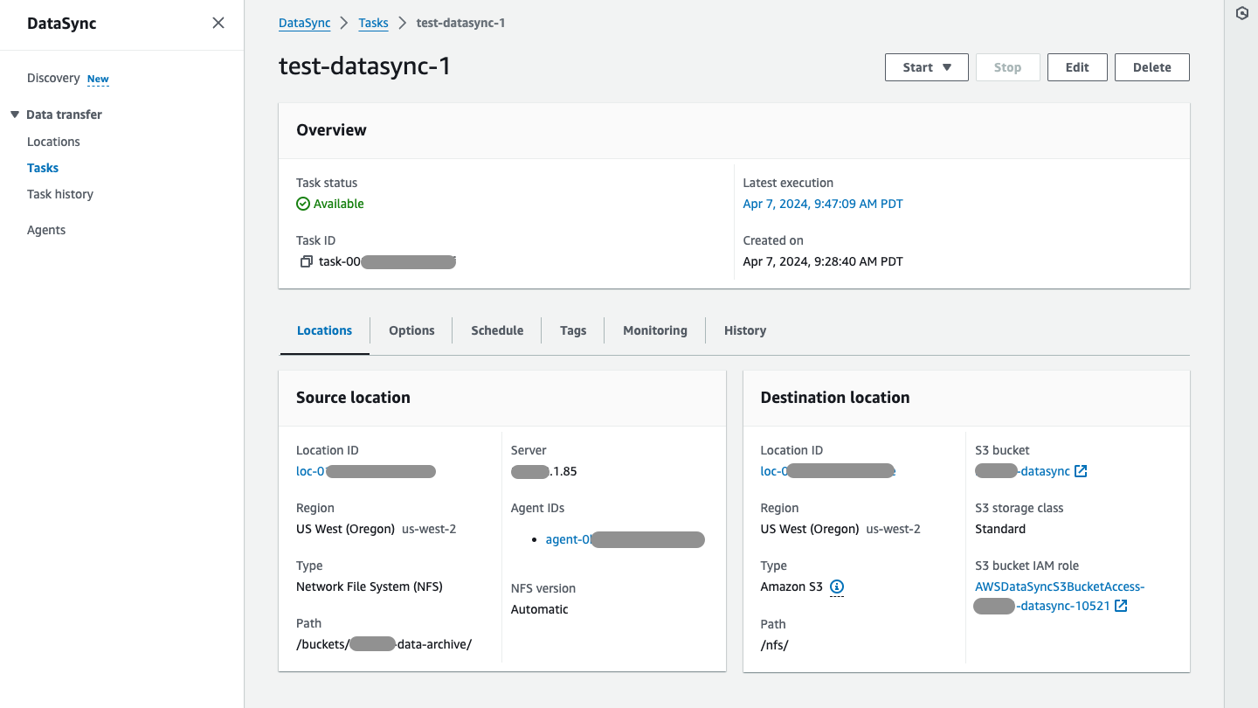1258x708 pixels.
Task: Open the source location ID link
Action: 366,471
